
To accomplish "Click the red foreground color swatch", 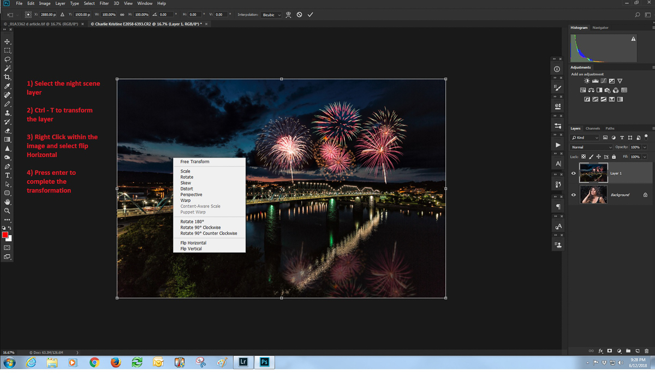I will [5, 235].
